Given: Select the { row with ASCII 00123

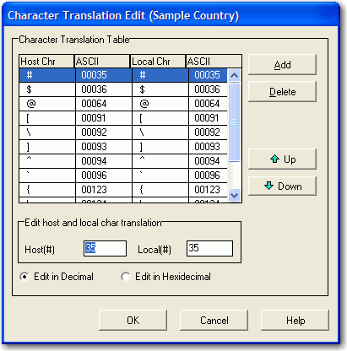Looking at the screenshot, I should coord(123,190).
